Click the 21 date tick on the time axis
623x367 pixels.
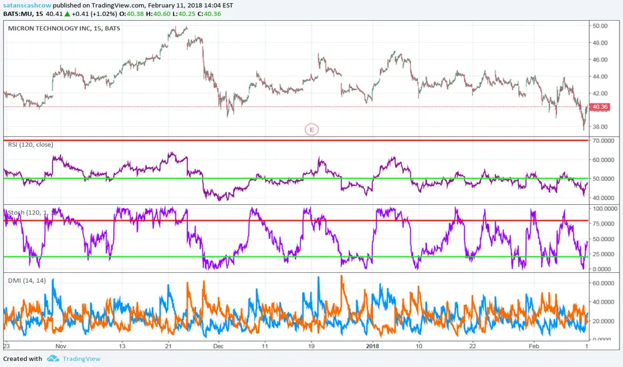coord(168,346)
